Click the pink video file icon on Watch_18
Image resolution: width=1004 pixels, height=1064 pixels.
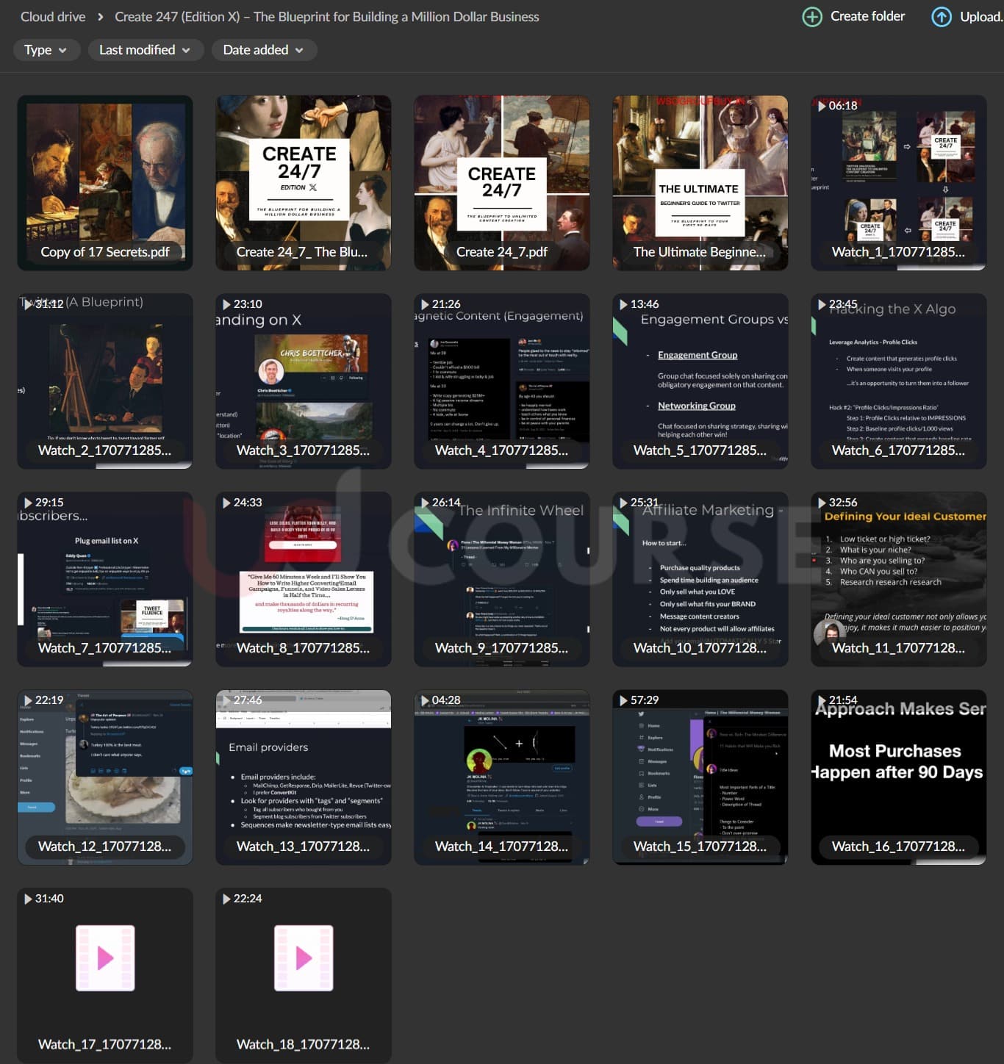coord(303,957)
